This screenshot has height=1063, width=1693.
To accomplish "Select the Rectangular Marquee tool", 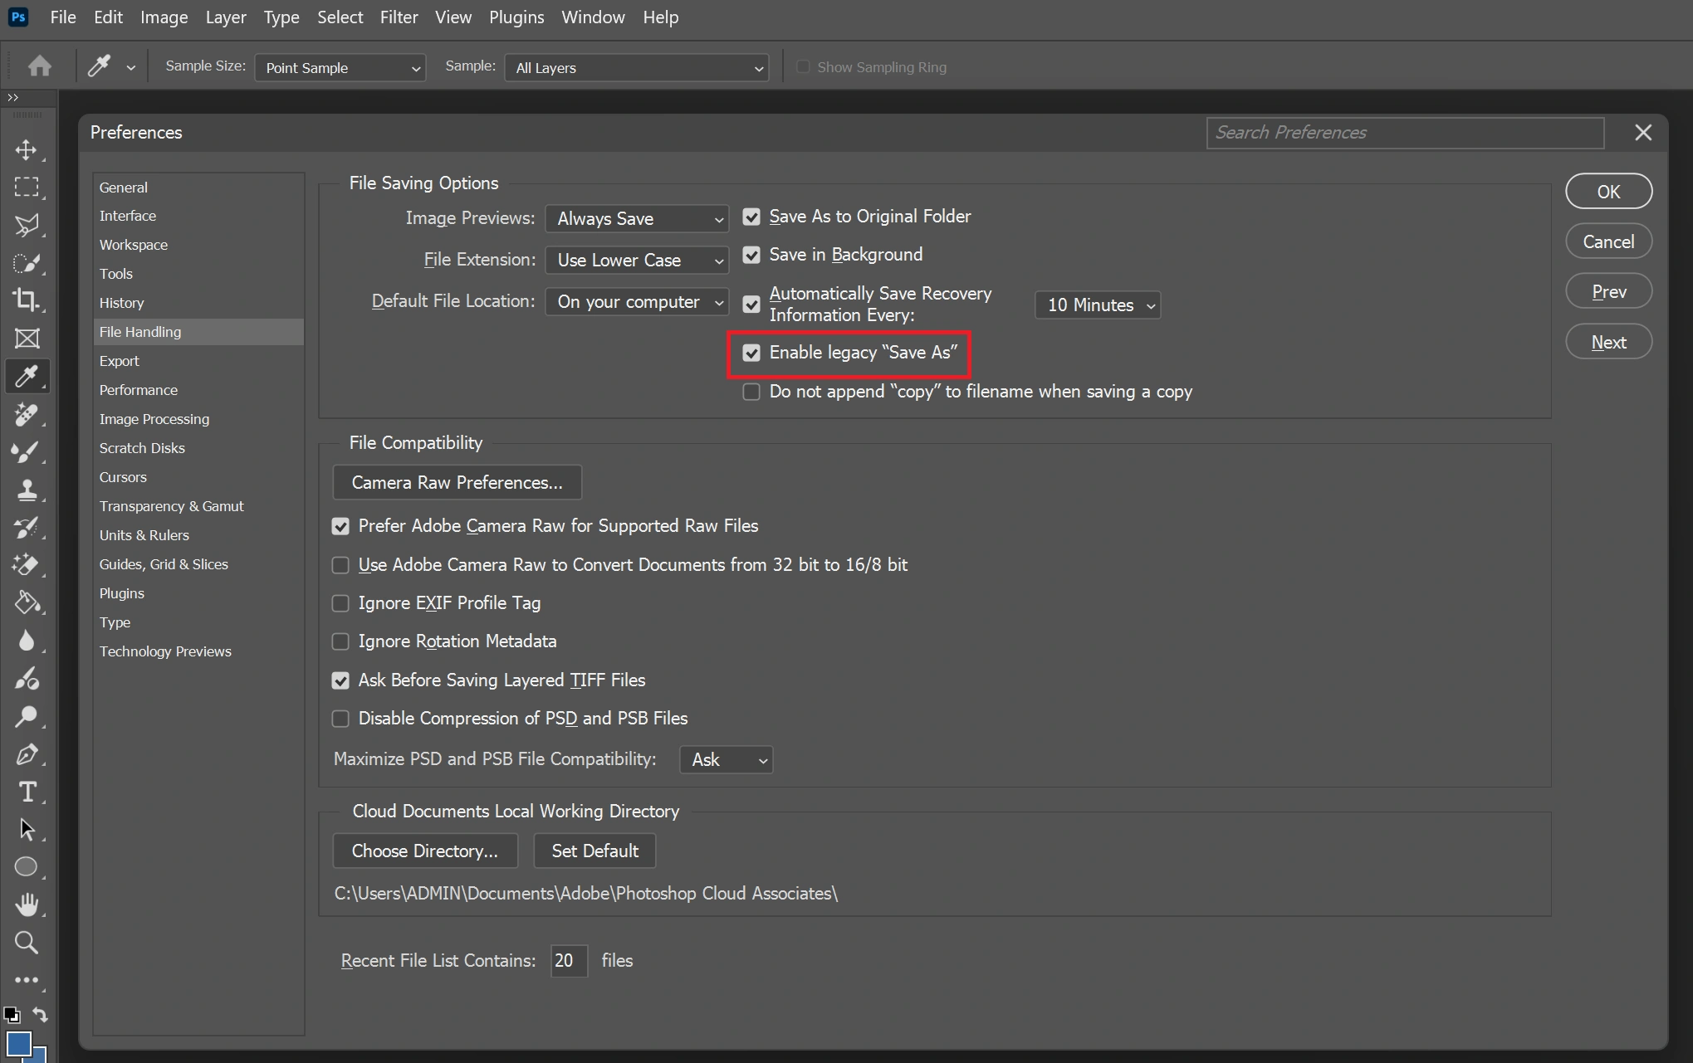I will 26,188.
